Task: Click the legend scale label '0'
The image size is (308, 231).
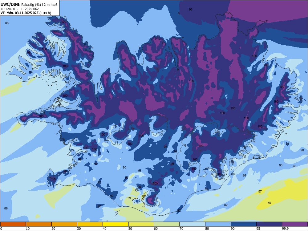Action: (1, 229)
